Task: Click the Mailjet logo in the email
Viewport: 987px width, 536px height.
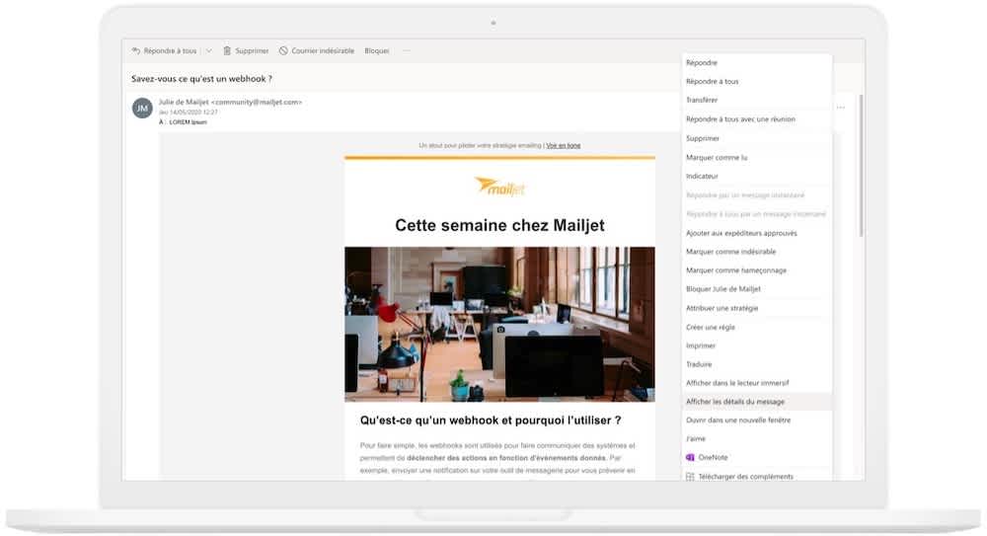Action: pos(499,187)
